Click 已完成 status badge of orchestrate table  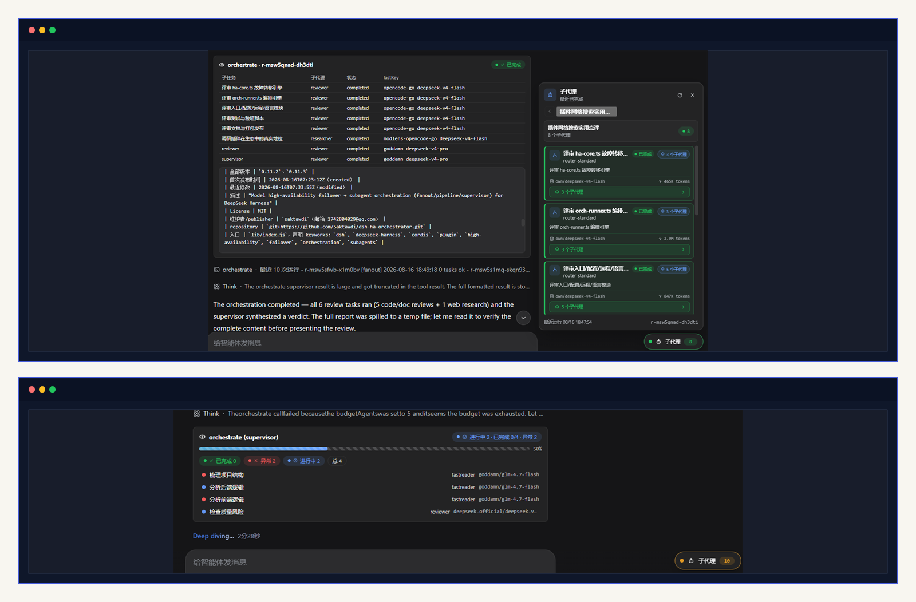coord(508,65)
